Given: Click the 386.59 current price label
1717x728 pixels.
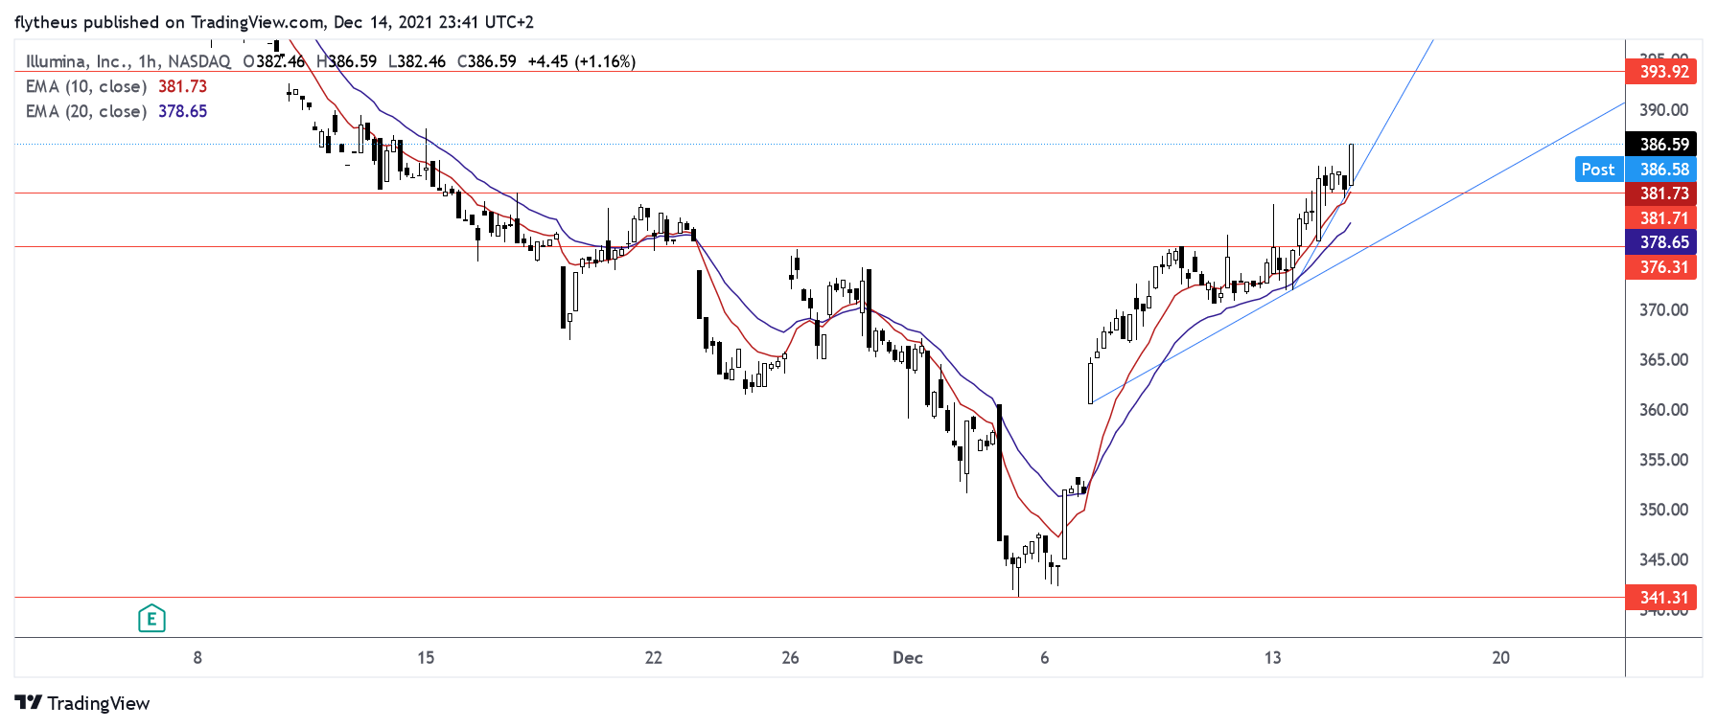Looking at the screenshot, I should pos(1661,144).
